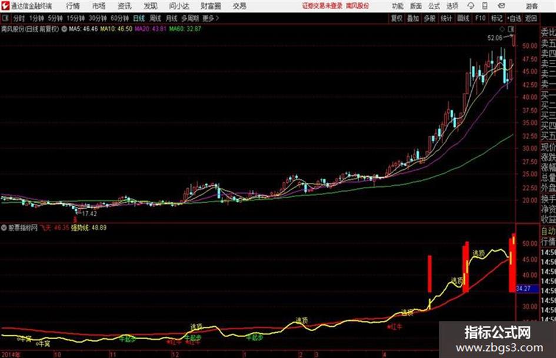The height and width of the screenshot is (358, 556).
Task: Open the 行情 menu
Action: pyautogui.click(x=73, y=6)
